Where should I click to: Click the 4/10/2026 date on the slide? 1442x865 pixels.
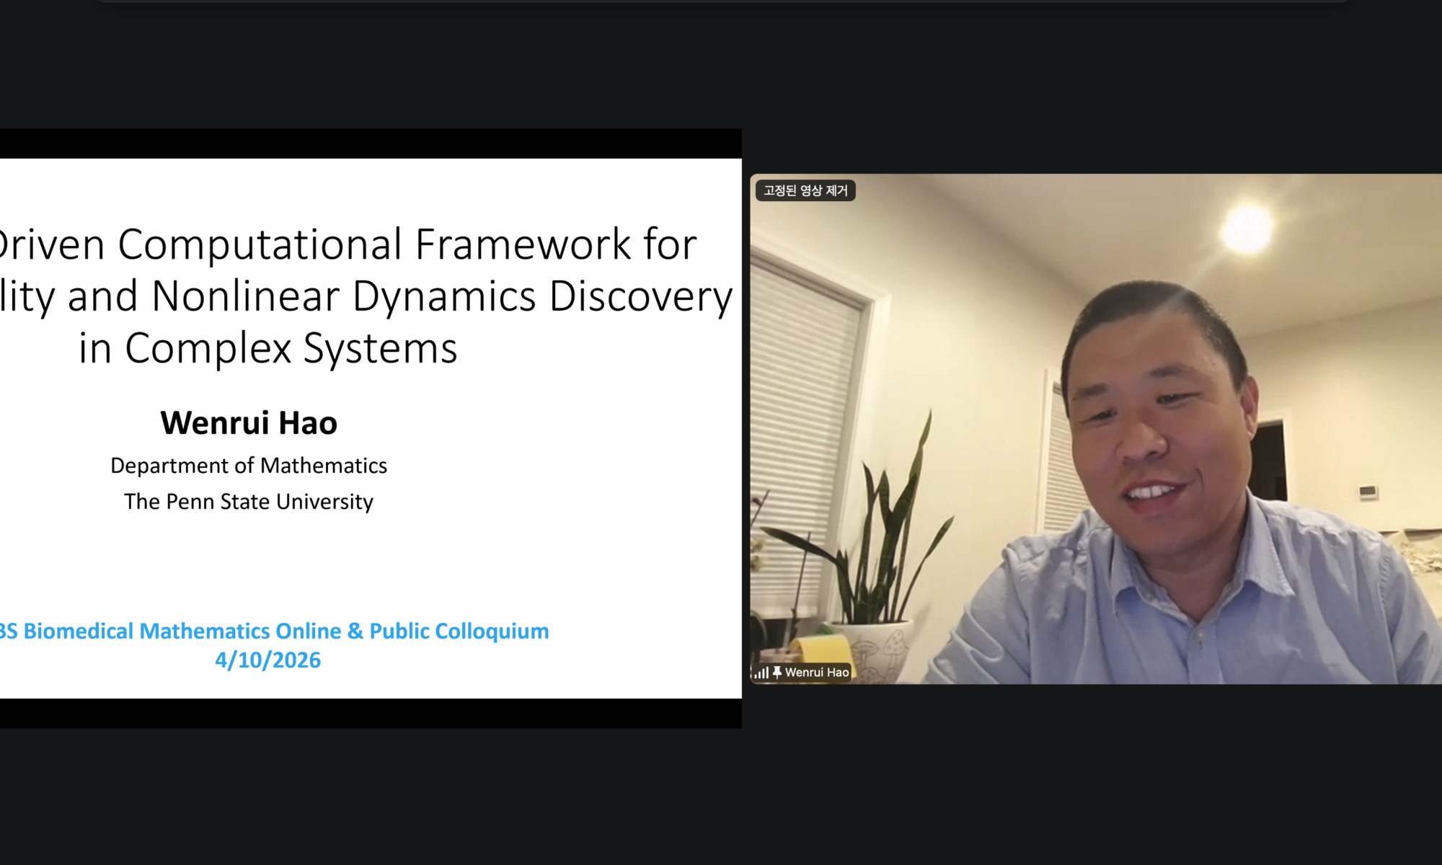[267, 660]
